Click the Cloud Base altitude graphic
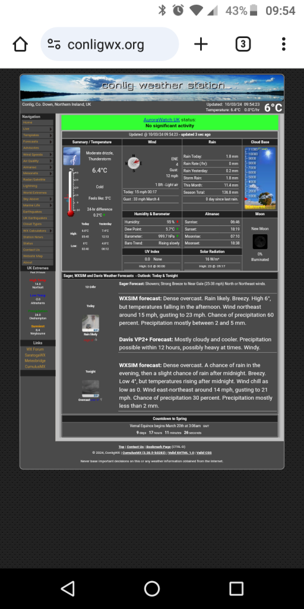 tap(260, 178)
